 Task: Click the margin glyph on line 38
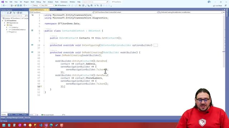click(33, 52)
